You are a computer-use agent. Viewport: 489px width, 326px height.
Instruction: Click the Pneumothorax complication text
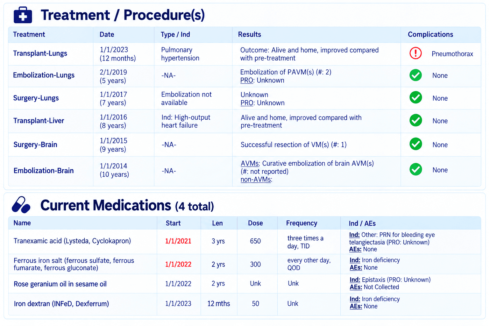pyautogui.click(x=452, y=54)
